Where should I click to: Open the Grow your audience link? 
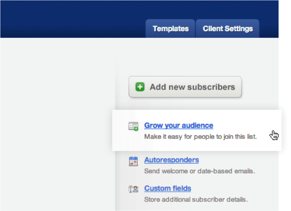[178, 126]
